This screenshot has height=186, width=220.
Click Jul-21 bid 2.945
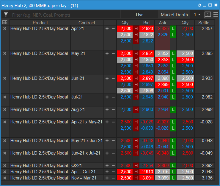pyautogui.click(x=147, y=97)
